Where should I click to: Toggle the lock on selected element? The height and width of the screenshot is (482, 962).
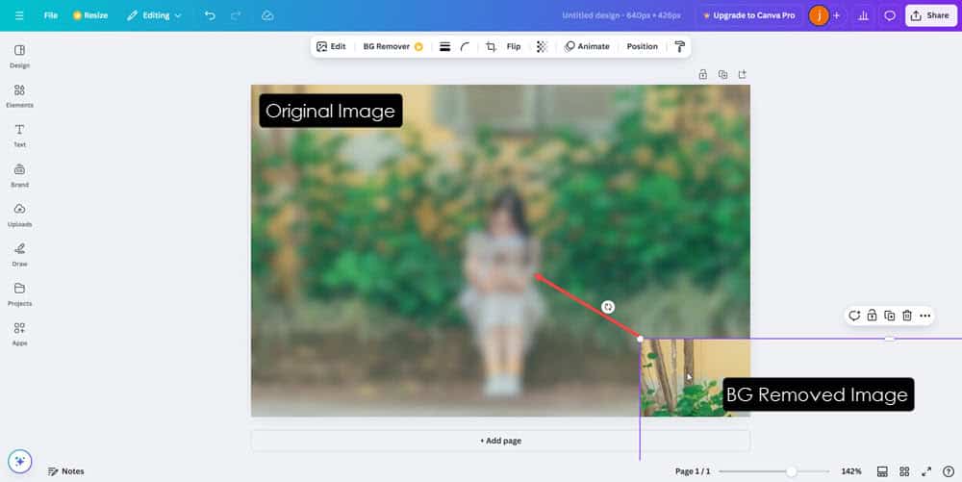click(872, 316)
